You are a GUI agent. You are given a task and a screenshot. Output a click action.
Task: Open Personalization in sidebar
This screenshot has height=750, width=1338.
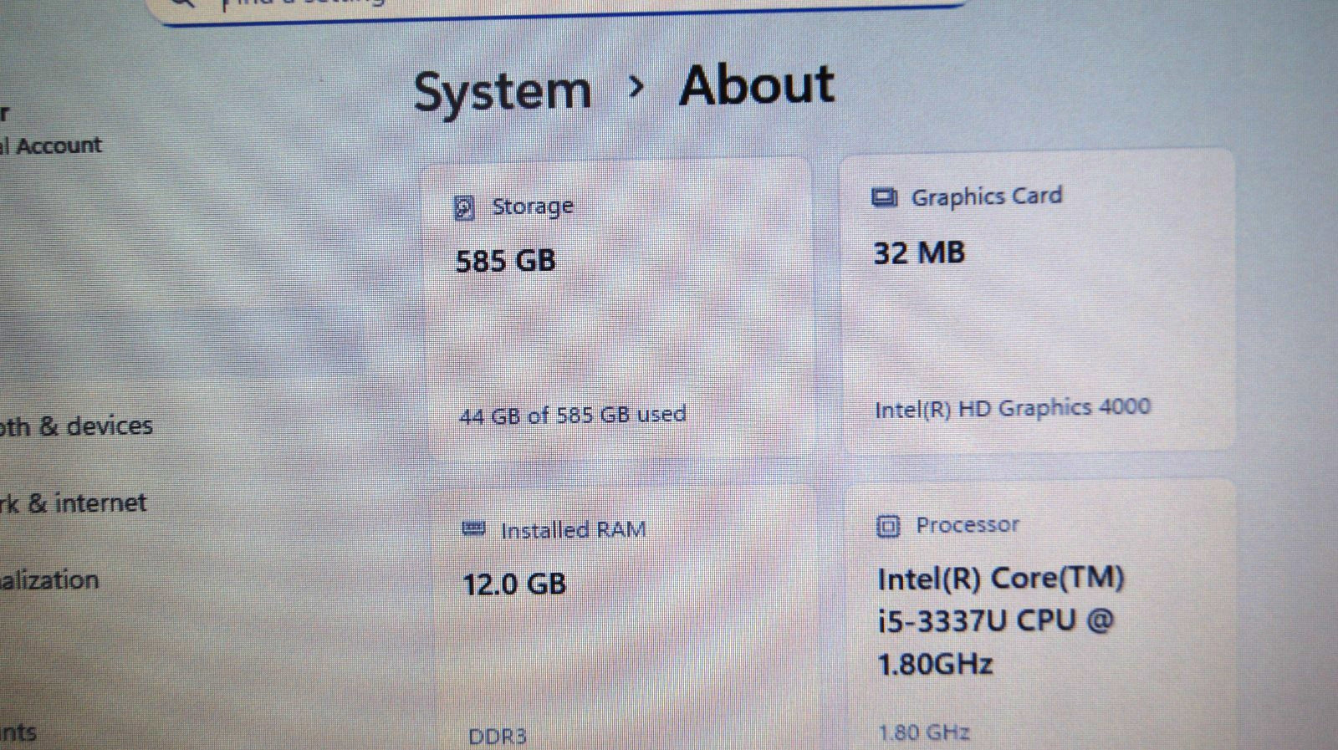tap(49, 580)
